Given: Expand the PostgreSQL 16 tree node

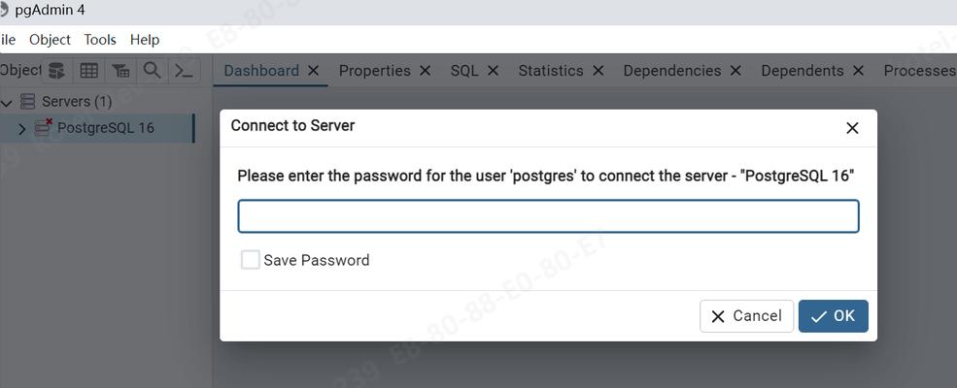Looking at the screenshot, I should point(22,128).
